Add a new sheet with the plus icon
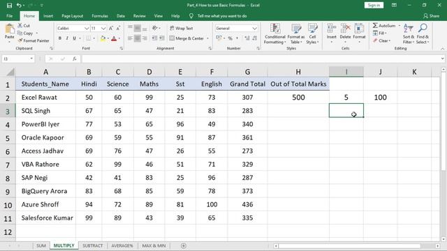This screenshot has height=251, width=447. [183, 245]
